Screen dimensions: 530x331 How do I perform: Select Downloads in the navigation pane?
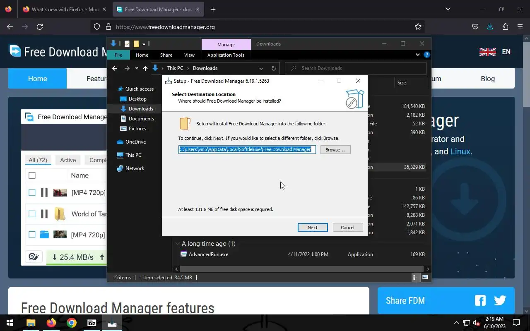pos(141,109)
